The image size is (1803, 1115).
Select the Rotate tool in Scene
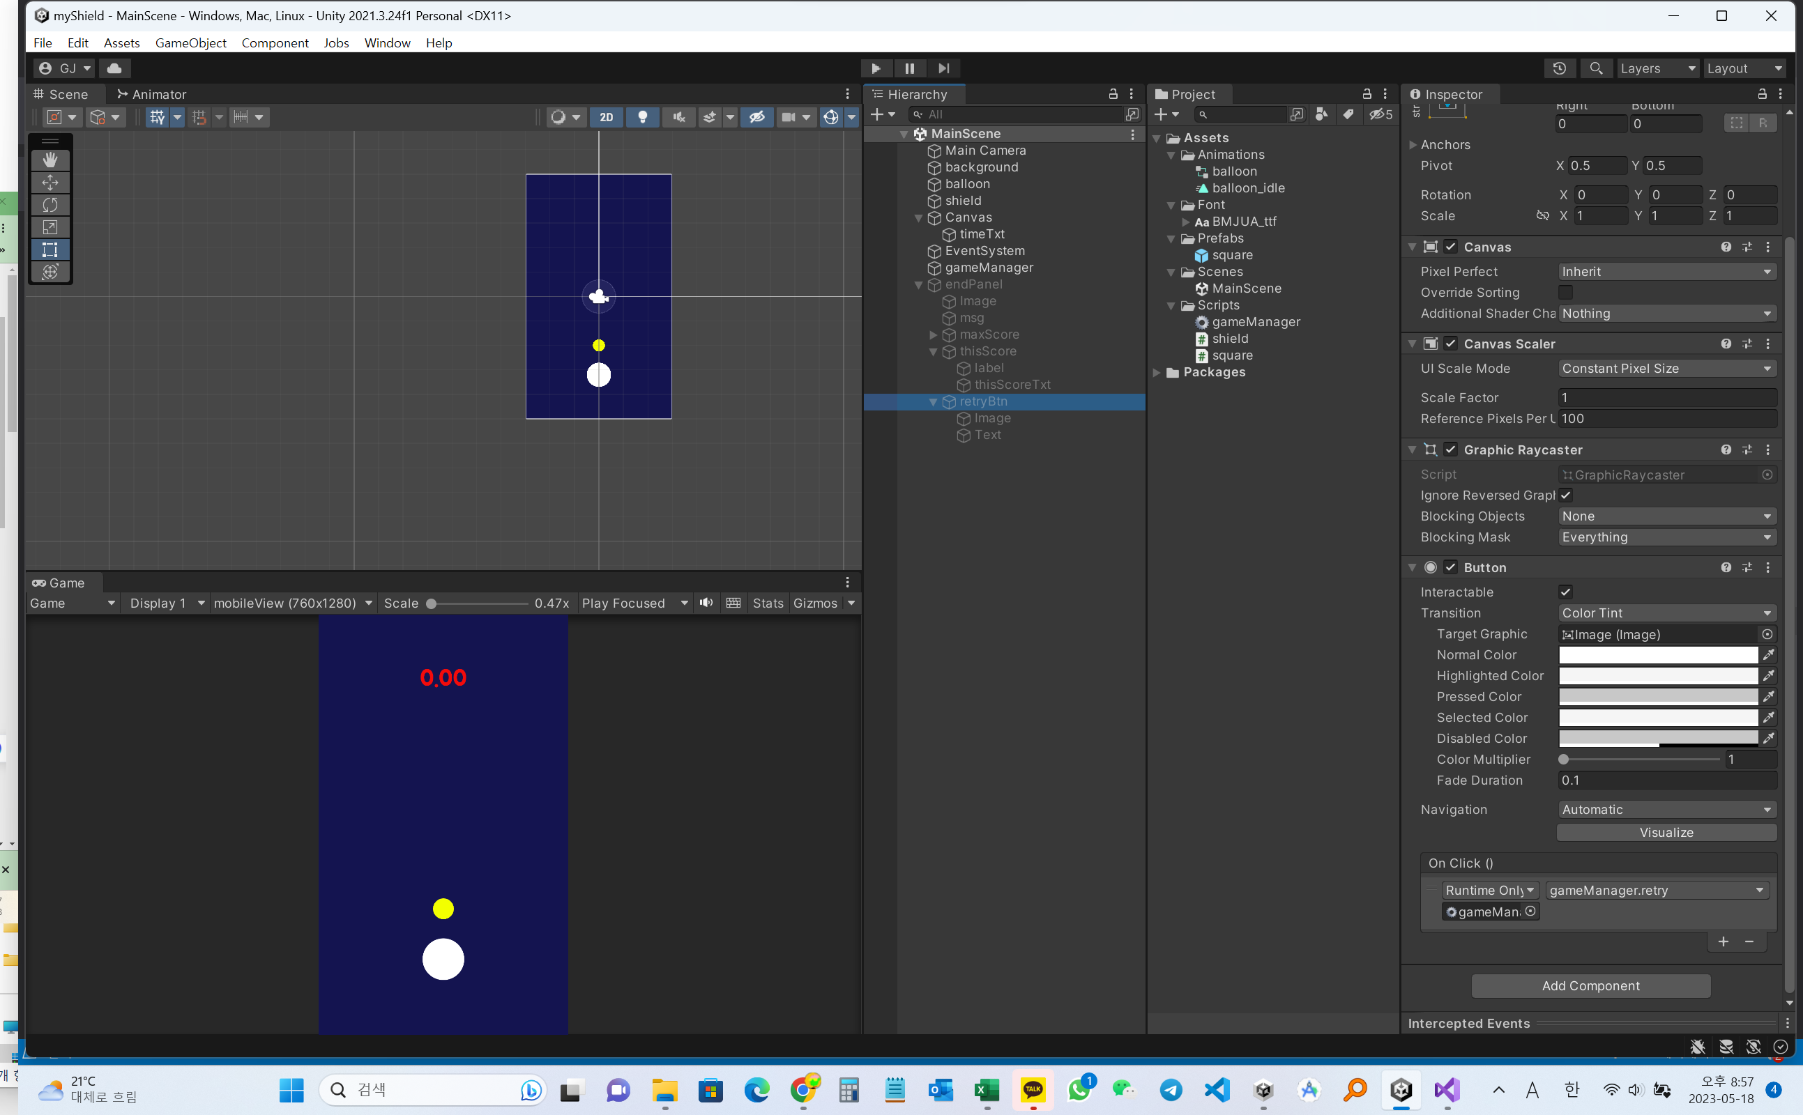50,204
